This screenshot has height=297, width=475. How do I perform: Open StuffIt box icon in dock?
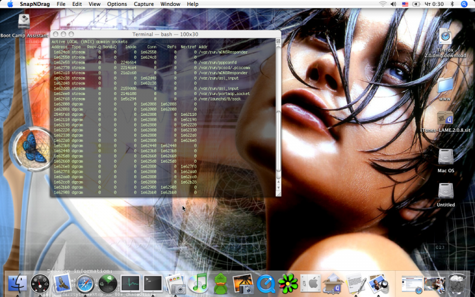[333, 284]
